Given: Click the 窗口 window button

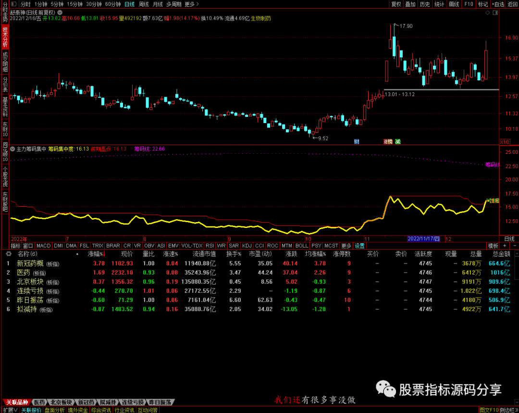Looking at the screenshot, I should pos(28,246).
